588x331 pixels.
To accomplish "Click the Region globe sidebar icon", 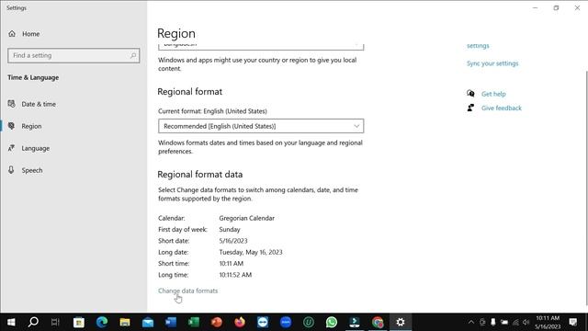I will [x=12, y=126].
